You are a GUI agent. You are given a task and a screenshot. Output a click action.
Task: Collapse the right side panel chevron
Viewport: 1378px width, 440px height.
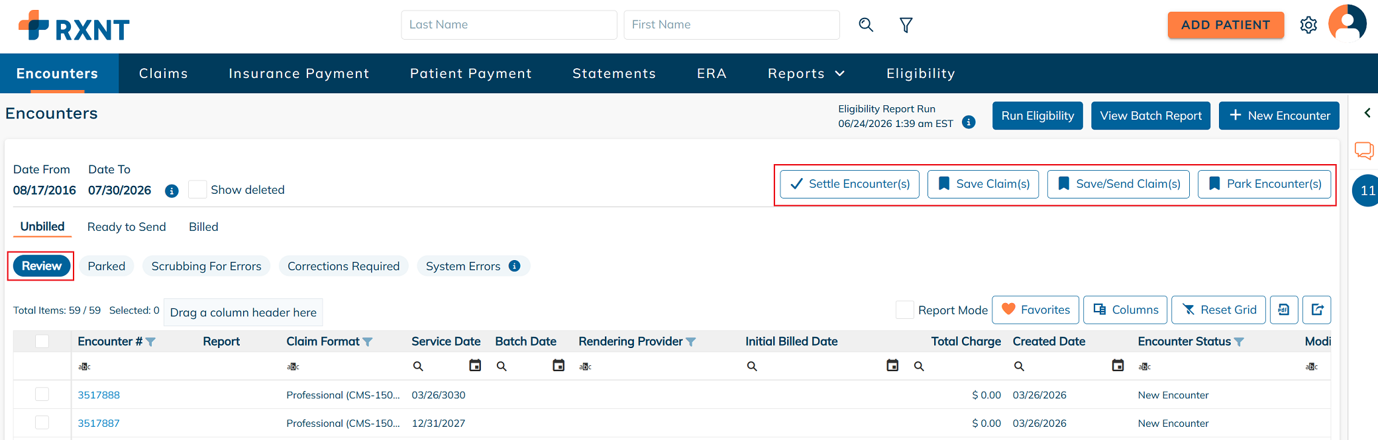pos(1367,113)
